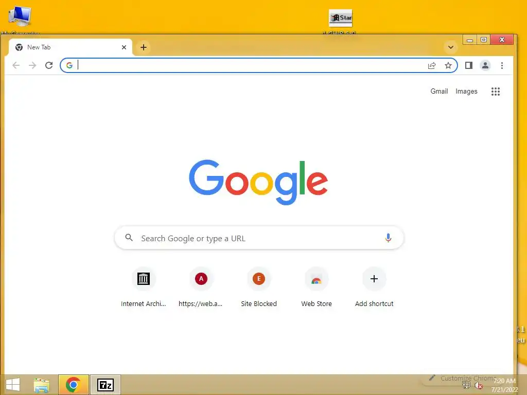This screenshot has height=395, width=527.
Task: Open File Explorer from the taskbar
Action: pos(42,385)
